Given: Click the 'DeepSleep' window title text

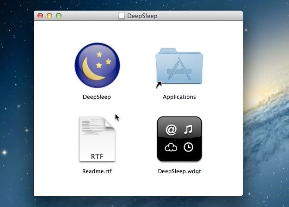Looking at the screenshot, I should coord(142,16).
